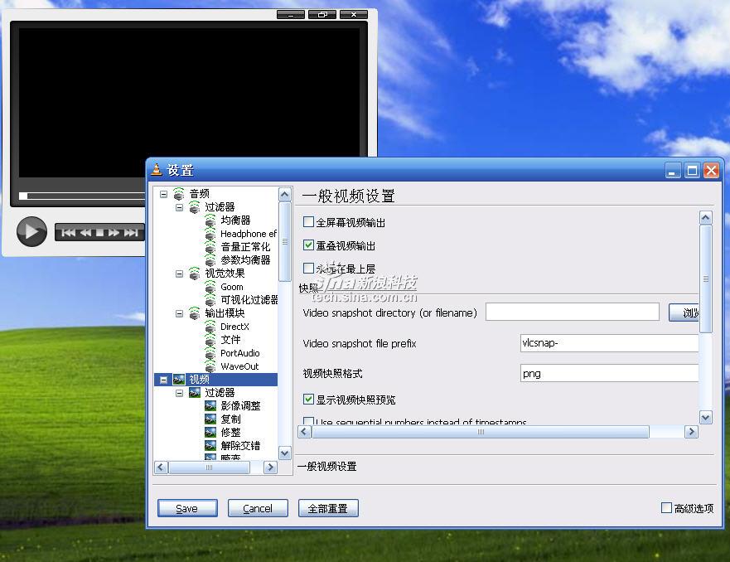Click the next track button in the player
This screenshot has width=730, height=562.
coord(131,232)
